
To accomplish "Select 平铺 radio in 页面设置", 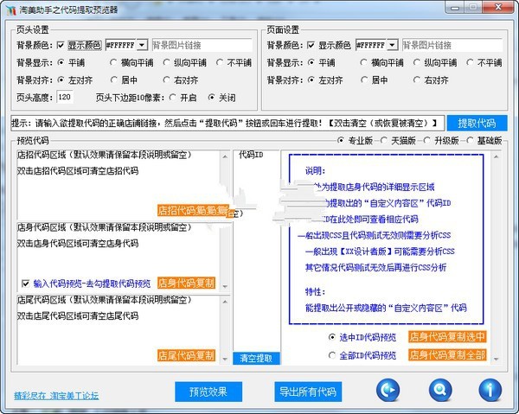I will (x=311, y=62).
